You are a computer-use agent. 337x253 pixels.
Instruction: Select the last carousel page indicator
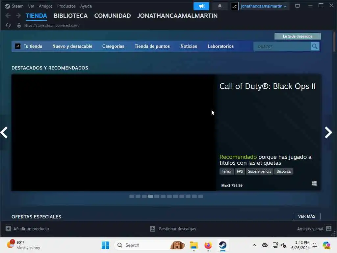[200, 196]
